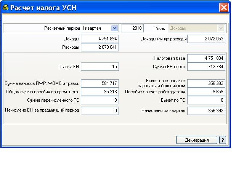Click the Расходы value field
The height and width of the screenshot is (195, 244).
click(x=100, y=47)
